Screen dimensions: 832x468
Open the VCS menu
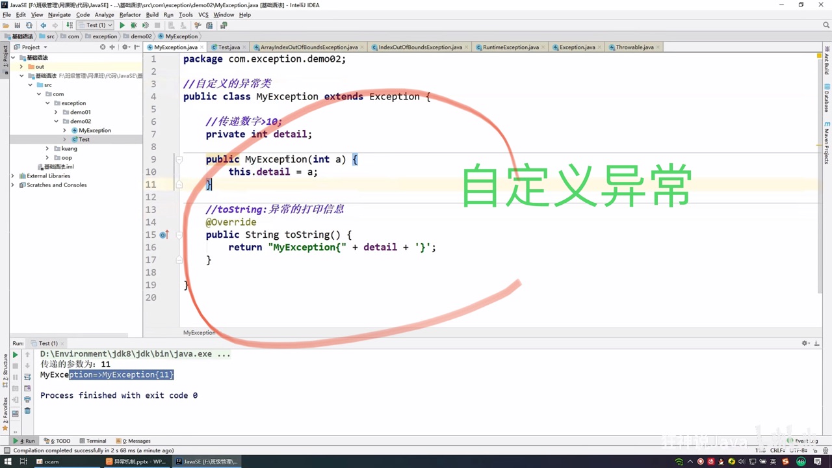pyautogui.click(x=203, y=14)
